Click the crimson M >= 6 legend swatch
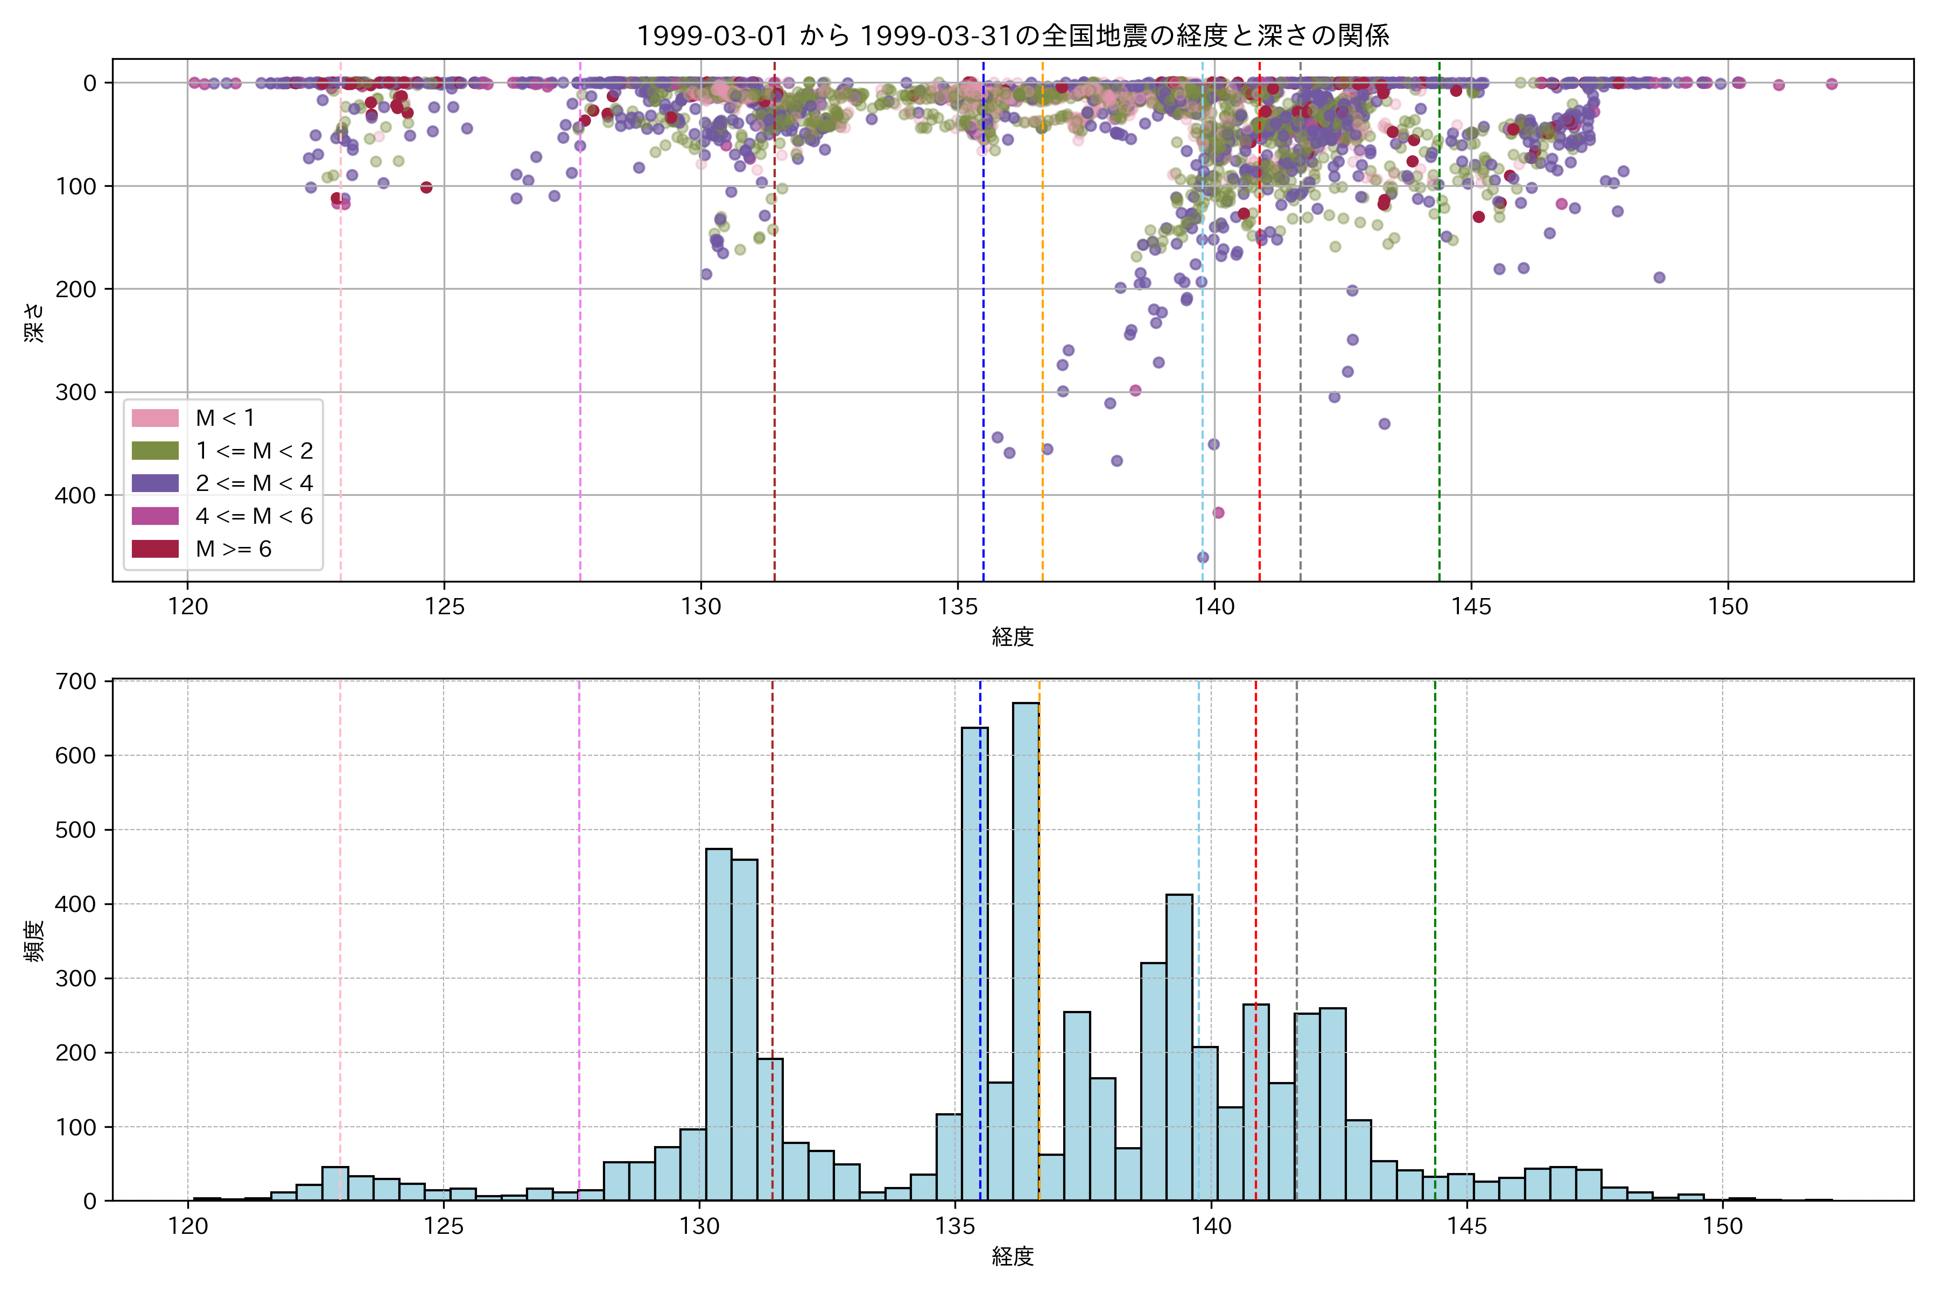Viewport: 1938px width, 1292px height. point(155,549)
